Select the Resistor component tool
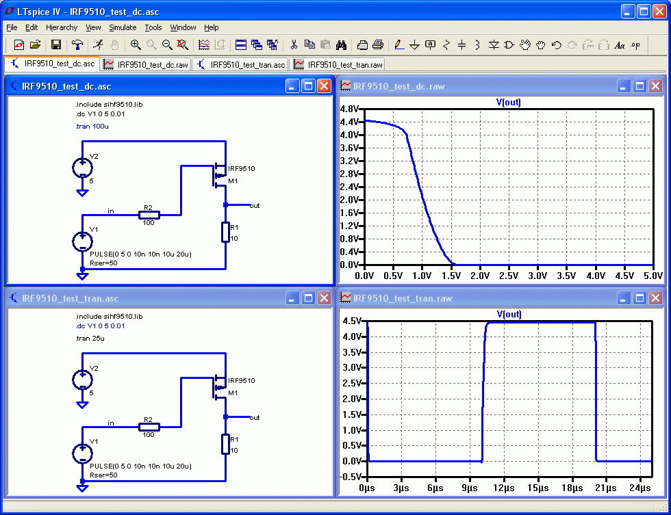Image resolution: width=671 pixels, height=515 pixels. tap(446, 44)
